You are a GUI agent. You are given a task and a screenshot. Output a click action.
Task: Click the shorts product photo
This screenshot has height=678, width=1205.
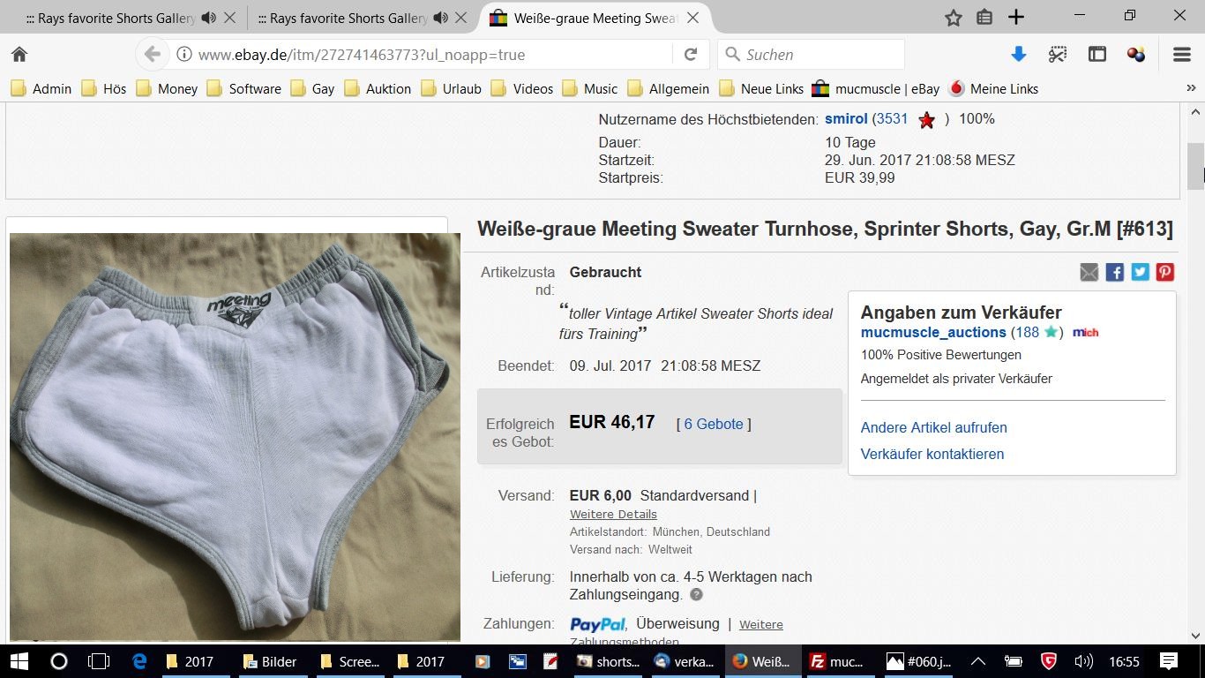tap(235, 436)
